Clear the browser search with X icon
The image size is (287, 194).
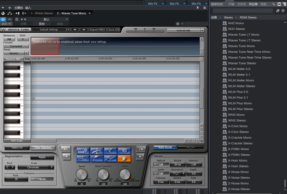[x=283, y=11]
